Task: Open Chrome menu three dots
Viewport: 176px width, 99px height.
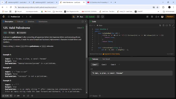Action: pos(173,7)
